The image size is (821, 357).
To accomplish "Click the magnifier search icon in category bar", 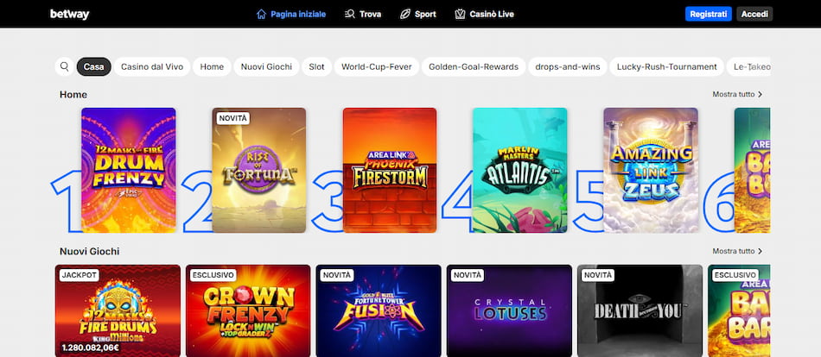I will pos(65,67).
